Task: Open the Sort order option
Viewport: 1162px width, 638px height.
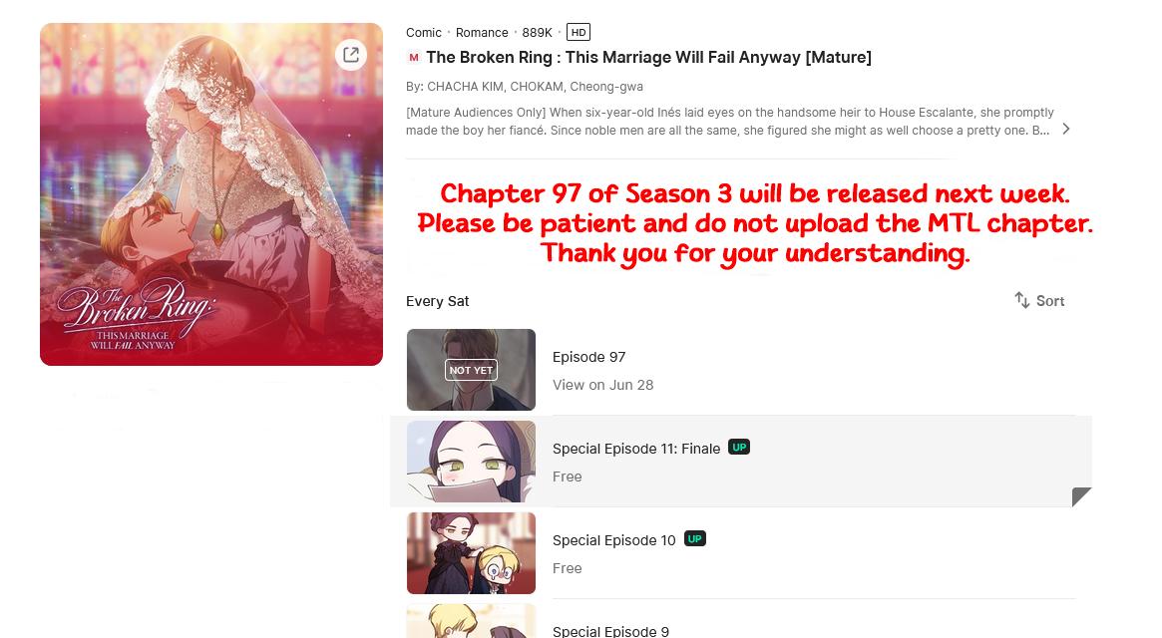Action: 1039,300
